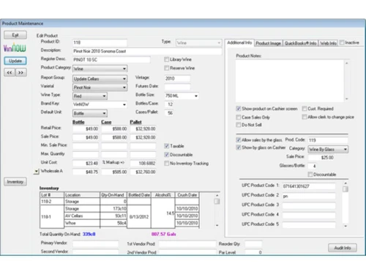Screen dimensions: 366x275
Task: Click the UPC Product Code 2 field
Action: (x=309, y=196)
